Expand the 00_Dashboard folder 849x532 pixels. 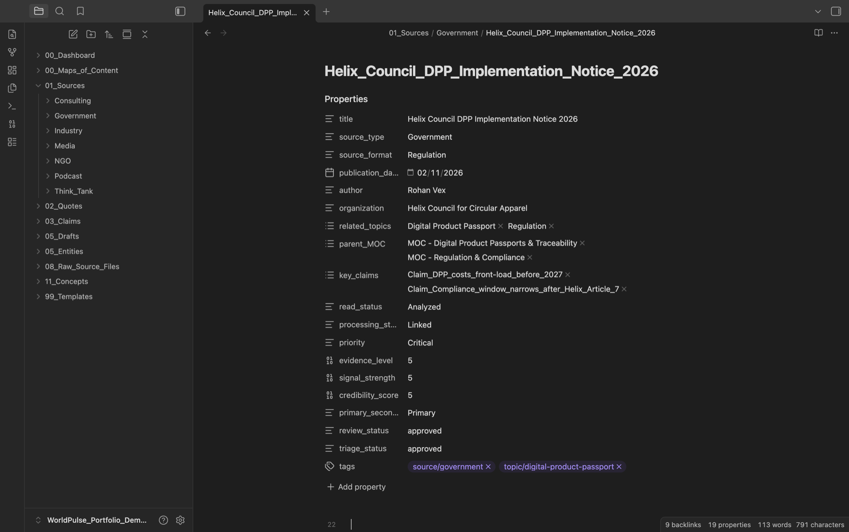click(38, 55)
